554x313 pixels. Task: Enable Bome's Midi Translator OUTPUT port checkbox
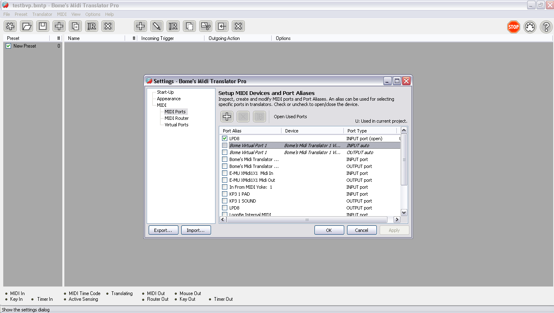click(224, 166)
